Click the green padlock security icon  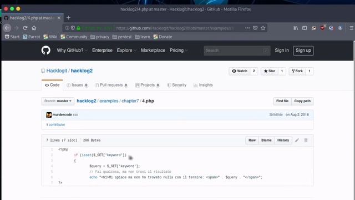click(x=78, y=28)
